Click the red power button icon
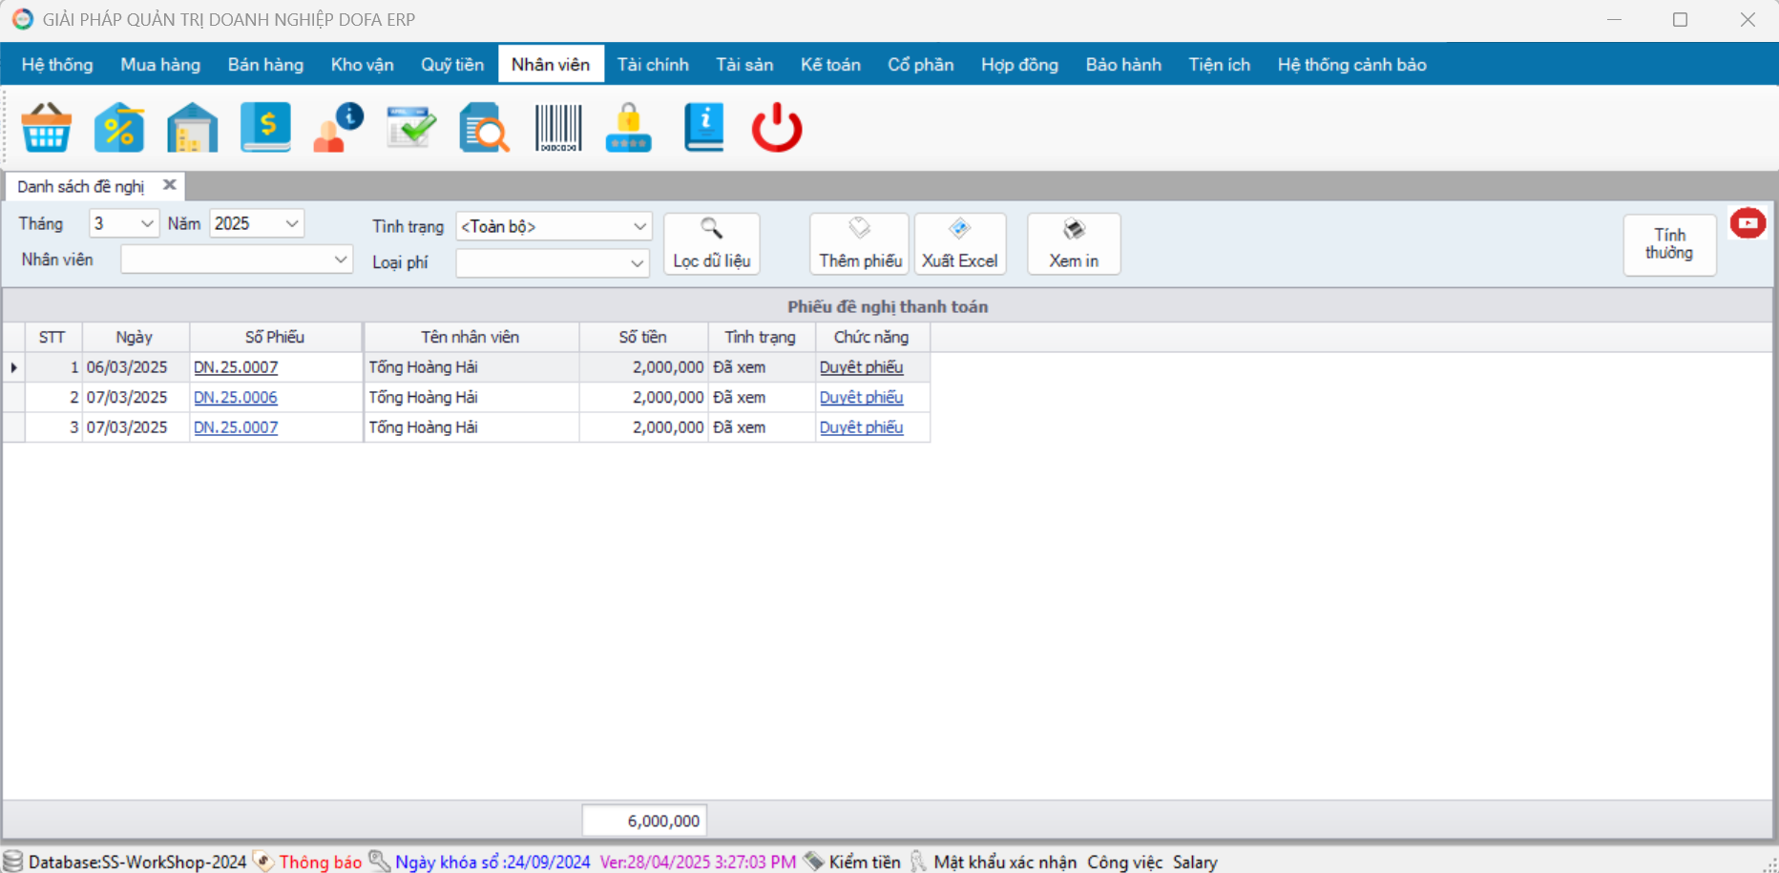This screenshot has height=873, width=1779. (777, 128)
